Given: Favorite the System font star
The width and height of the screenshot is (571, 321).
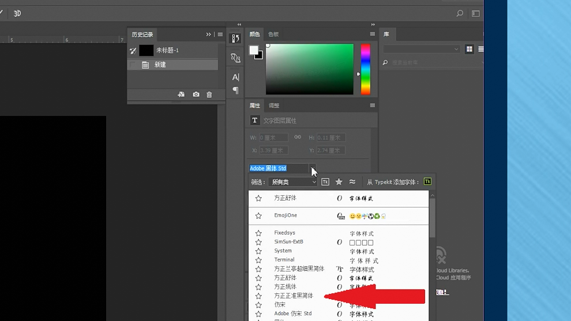Looking at the screenshot, I should point(258,251).
